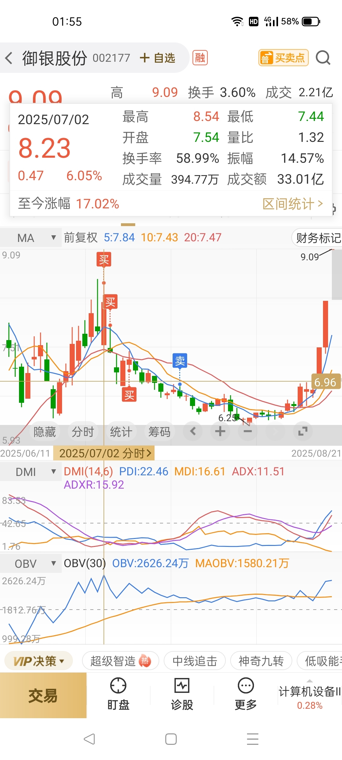Open 2025/07/02 分时 detail link
This screenshot has height=760, width=342.
coord(104,453)
